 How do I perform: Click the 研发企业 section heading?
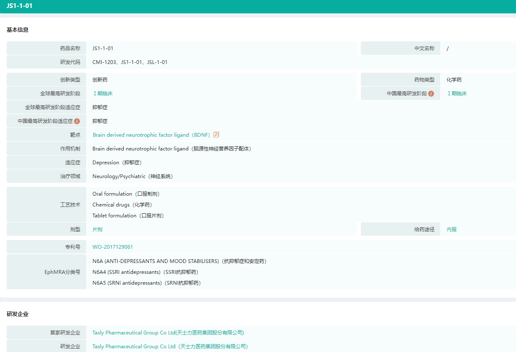[18, 314]
